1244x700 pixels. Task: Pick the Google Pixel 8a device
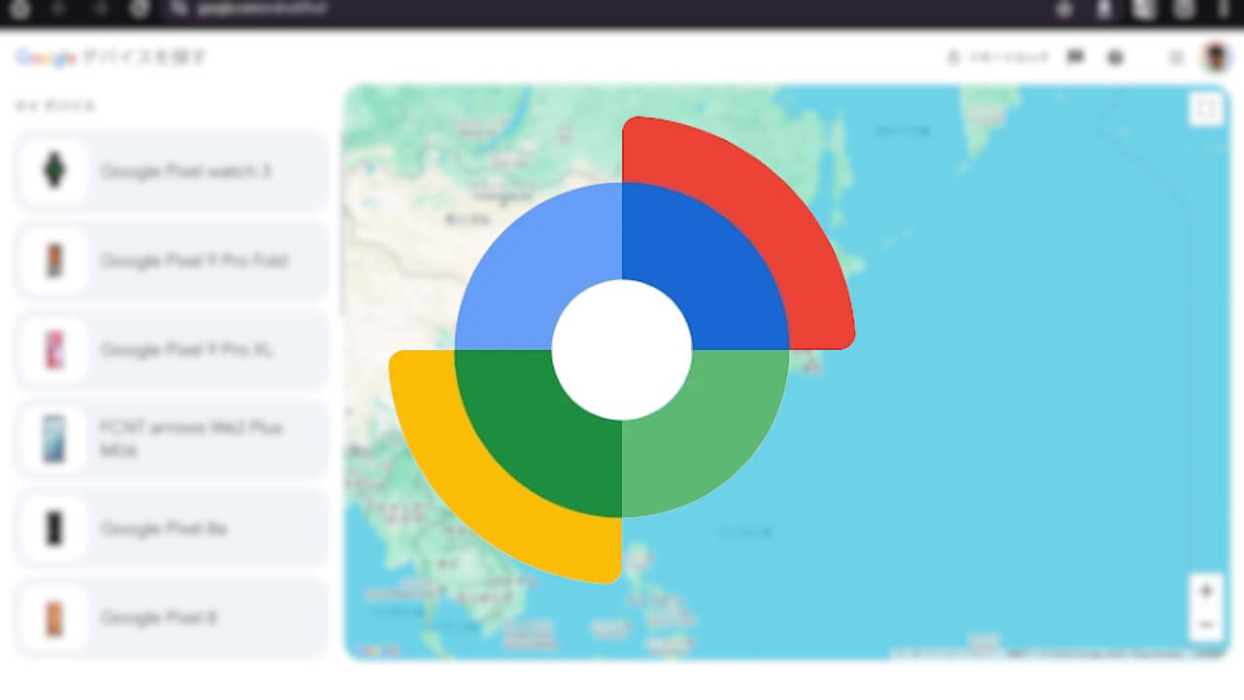coord(172,529)
